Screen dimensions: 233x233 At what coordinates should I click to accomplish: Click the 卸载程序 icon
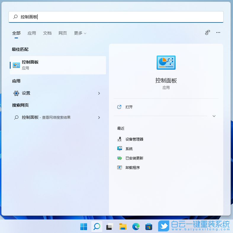(x=120, y=168)
